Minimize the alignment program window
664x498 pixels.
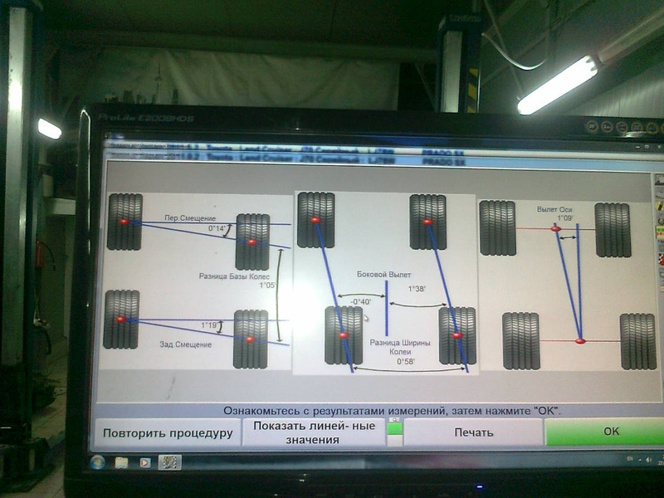tap(639, 147)
